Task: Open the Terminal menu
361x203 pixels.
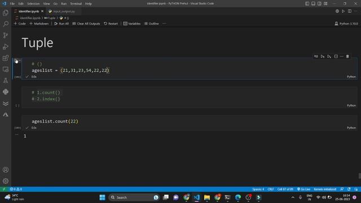Action: click(x=76, y=4)
